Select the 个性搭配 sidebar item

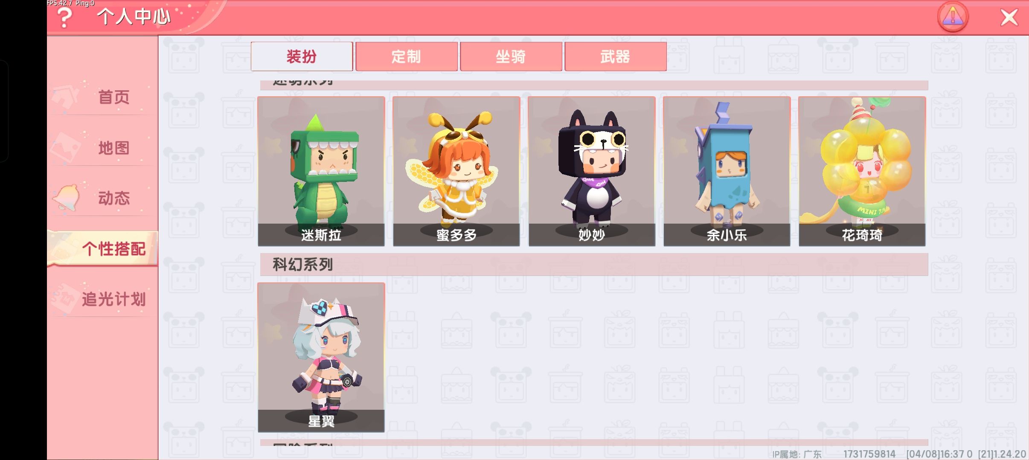[102, 249]
